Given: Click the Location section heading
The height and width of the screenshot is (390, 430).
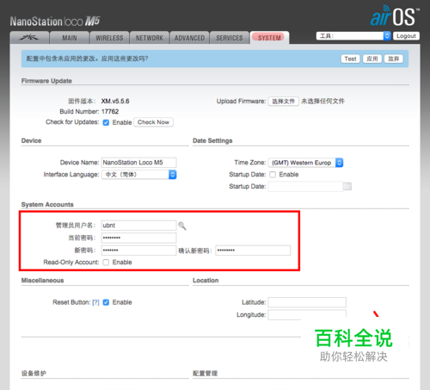Looking at the screenshot, I should click(x=206, y=281).
